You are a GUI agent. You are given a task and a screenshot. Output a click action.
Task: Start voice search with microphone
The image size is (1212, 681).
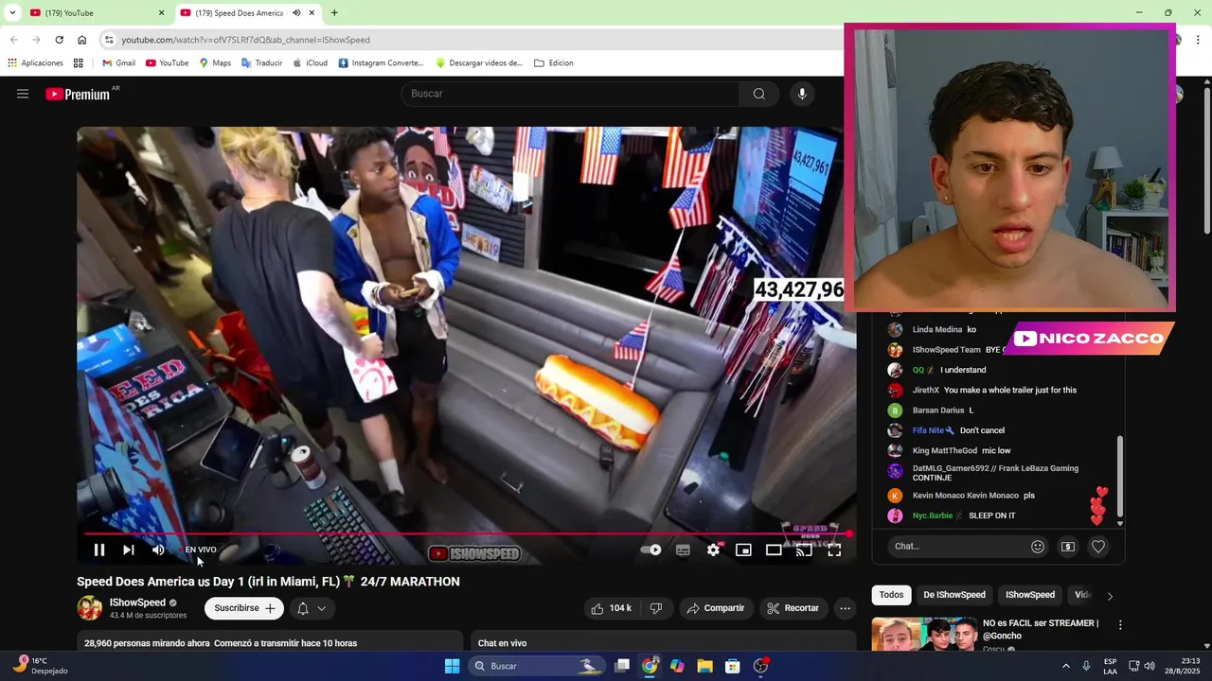click(802, 94)
